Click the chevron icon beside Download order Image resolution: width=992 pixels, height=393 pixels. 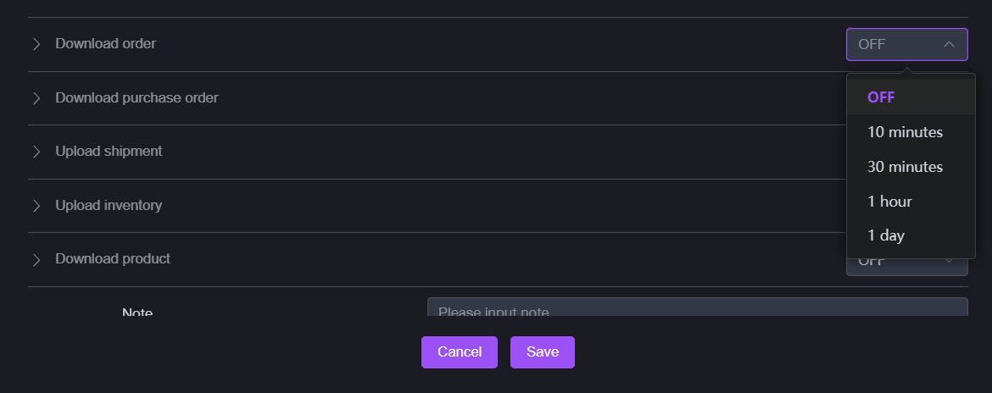point(36,44)
